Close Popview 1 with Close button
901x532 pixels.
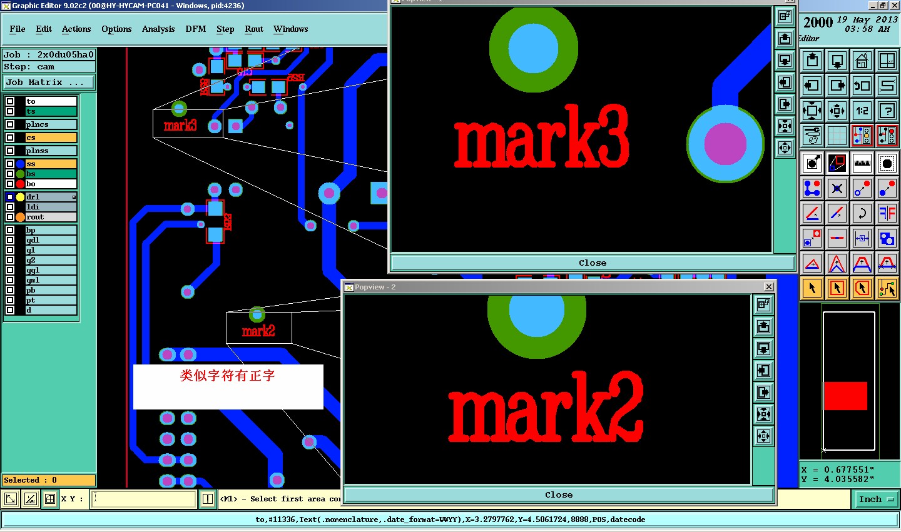tap(593, 263)
